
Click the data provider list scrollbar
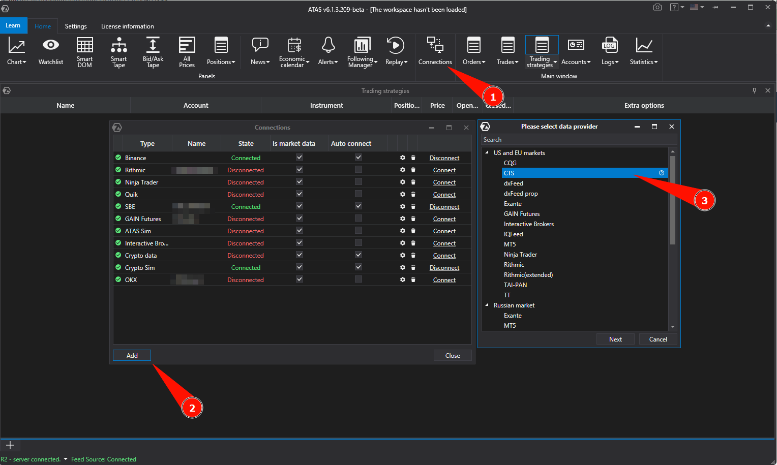[x=673, y=200]
